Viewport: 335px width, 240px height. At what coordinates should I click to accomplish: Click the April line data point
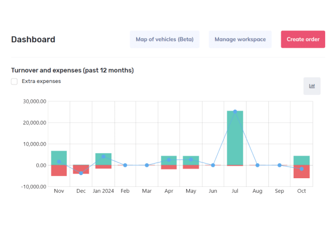tap(169, 160)
